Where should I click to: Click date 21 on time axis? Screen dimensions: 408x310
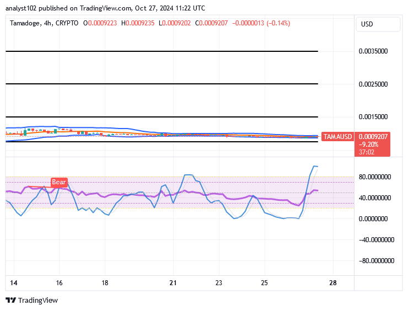point(173,282)
